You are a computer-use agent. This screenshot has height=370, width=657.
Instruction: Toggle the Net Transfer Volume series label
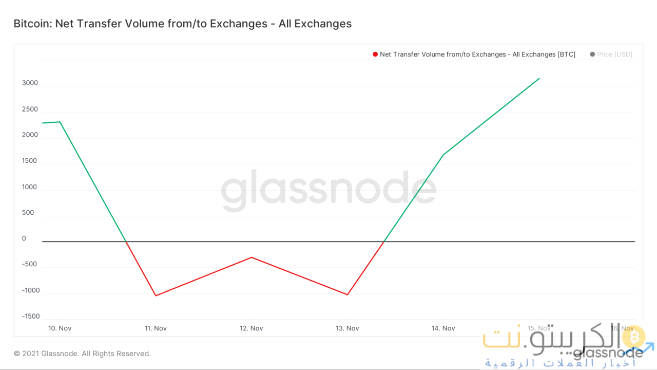pos(477,54)
